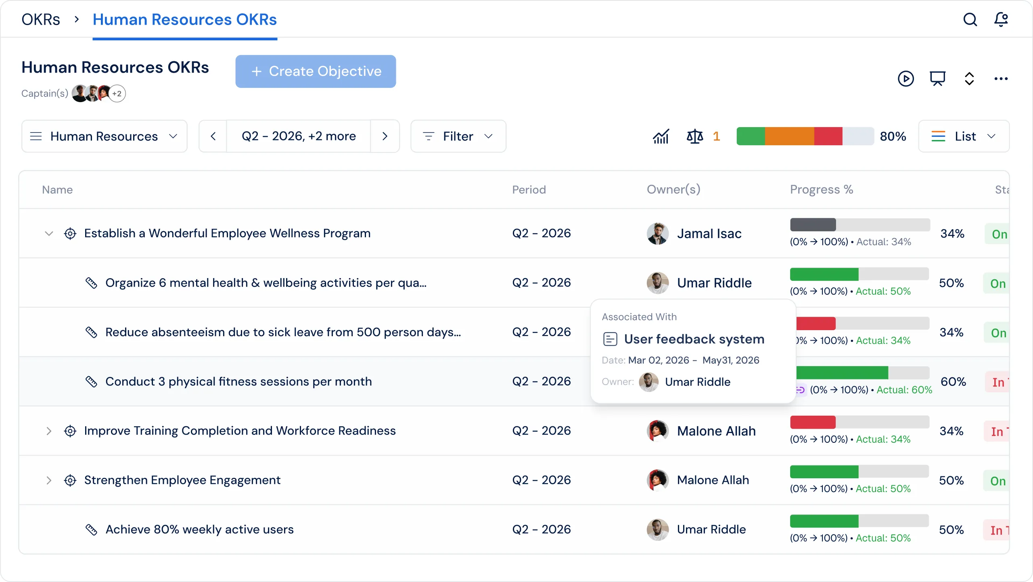Open Organize 6 mental health & wellbeing activities
This screenshot has height=582, width=1033.
[266, 283]
